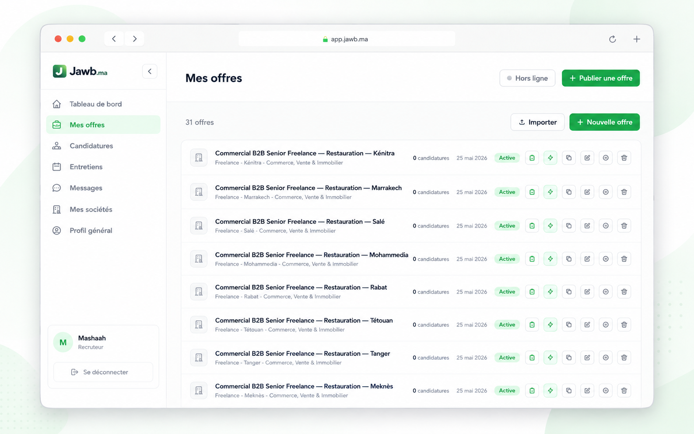This screenshot has width=694, height=434.
Task: Click Se déconnecter to log out
Action: pos(103,372)
